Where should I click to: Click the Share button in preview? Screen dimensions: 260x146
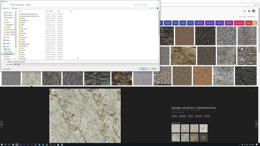[207, 116]
